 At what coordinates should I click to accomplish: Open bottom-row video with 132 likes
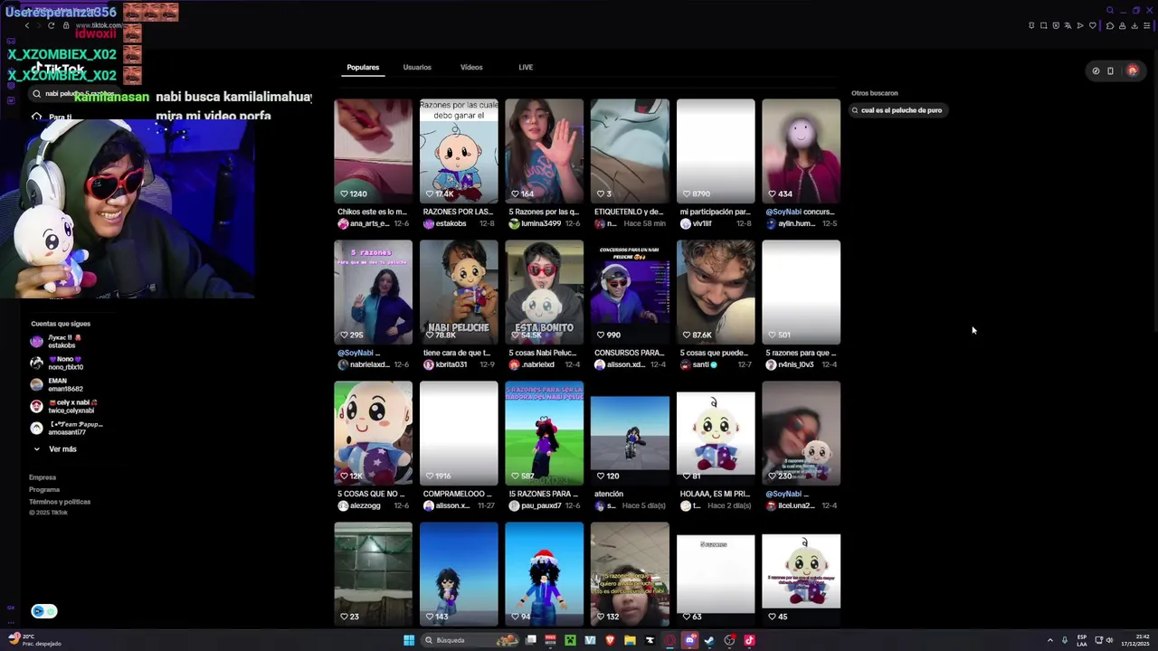click(x=630, y=574)
